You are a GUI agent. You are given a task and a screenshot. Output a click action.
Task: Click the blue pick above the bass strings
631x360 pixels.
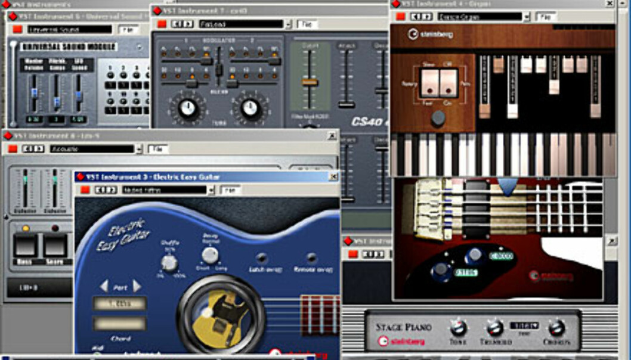(x=508, y=187)
